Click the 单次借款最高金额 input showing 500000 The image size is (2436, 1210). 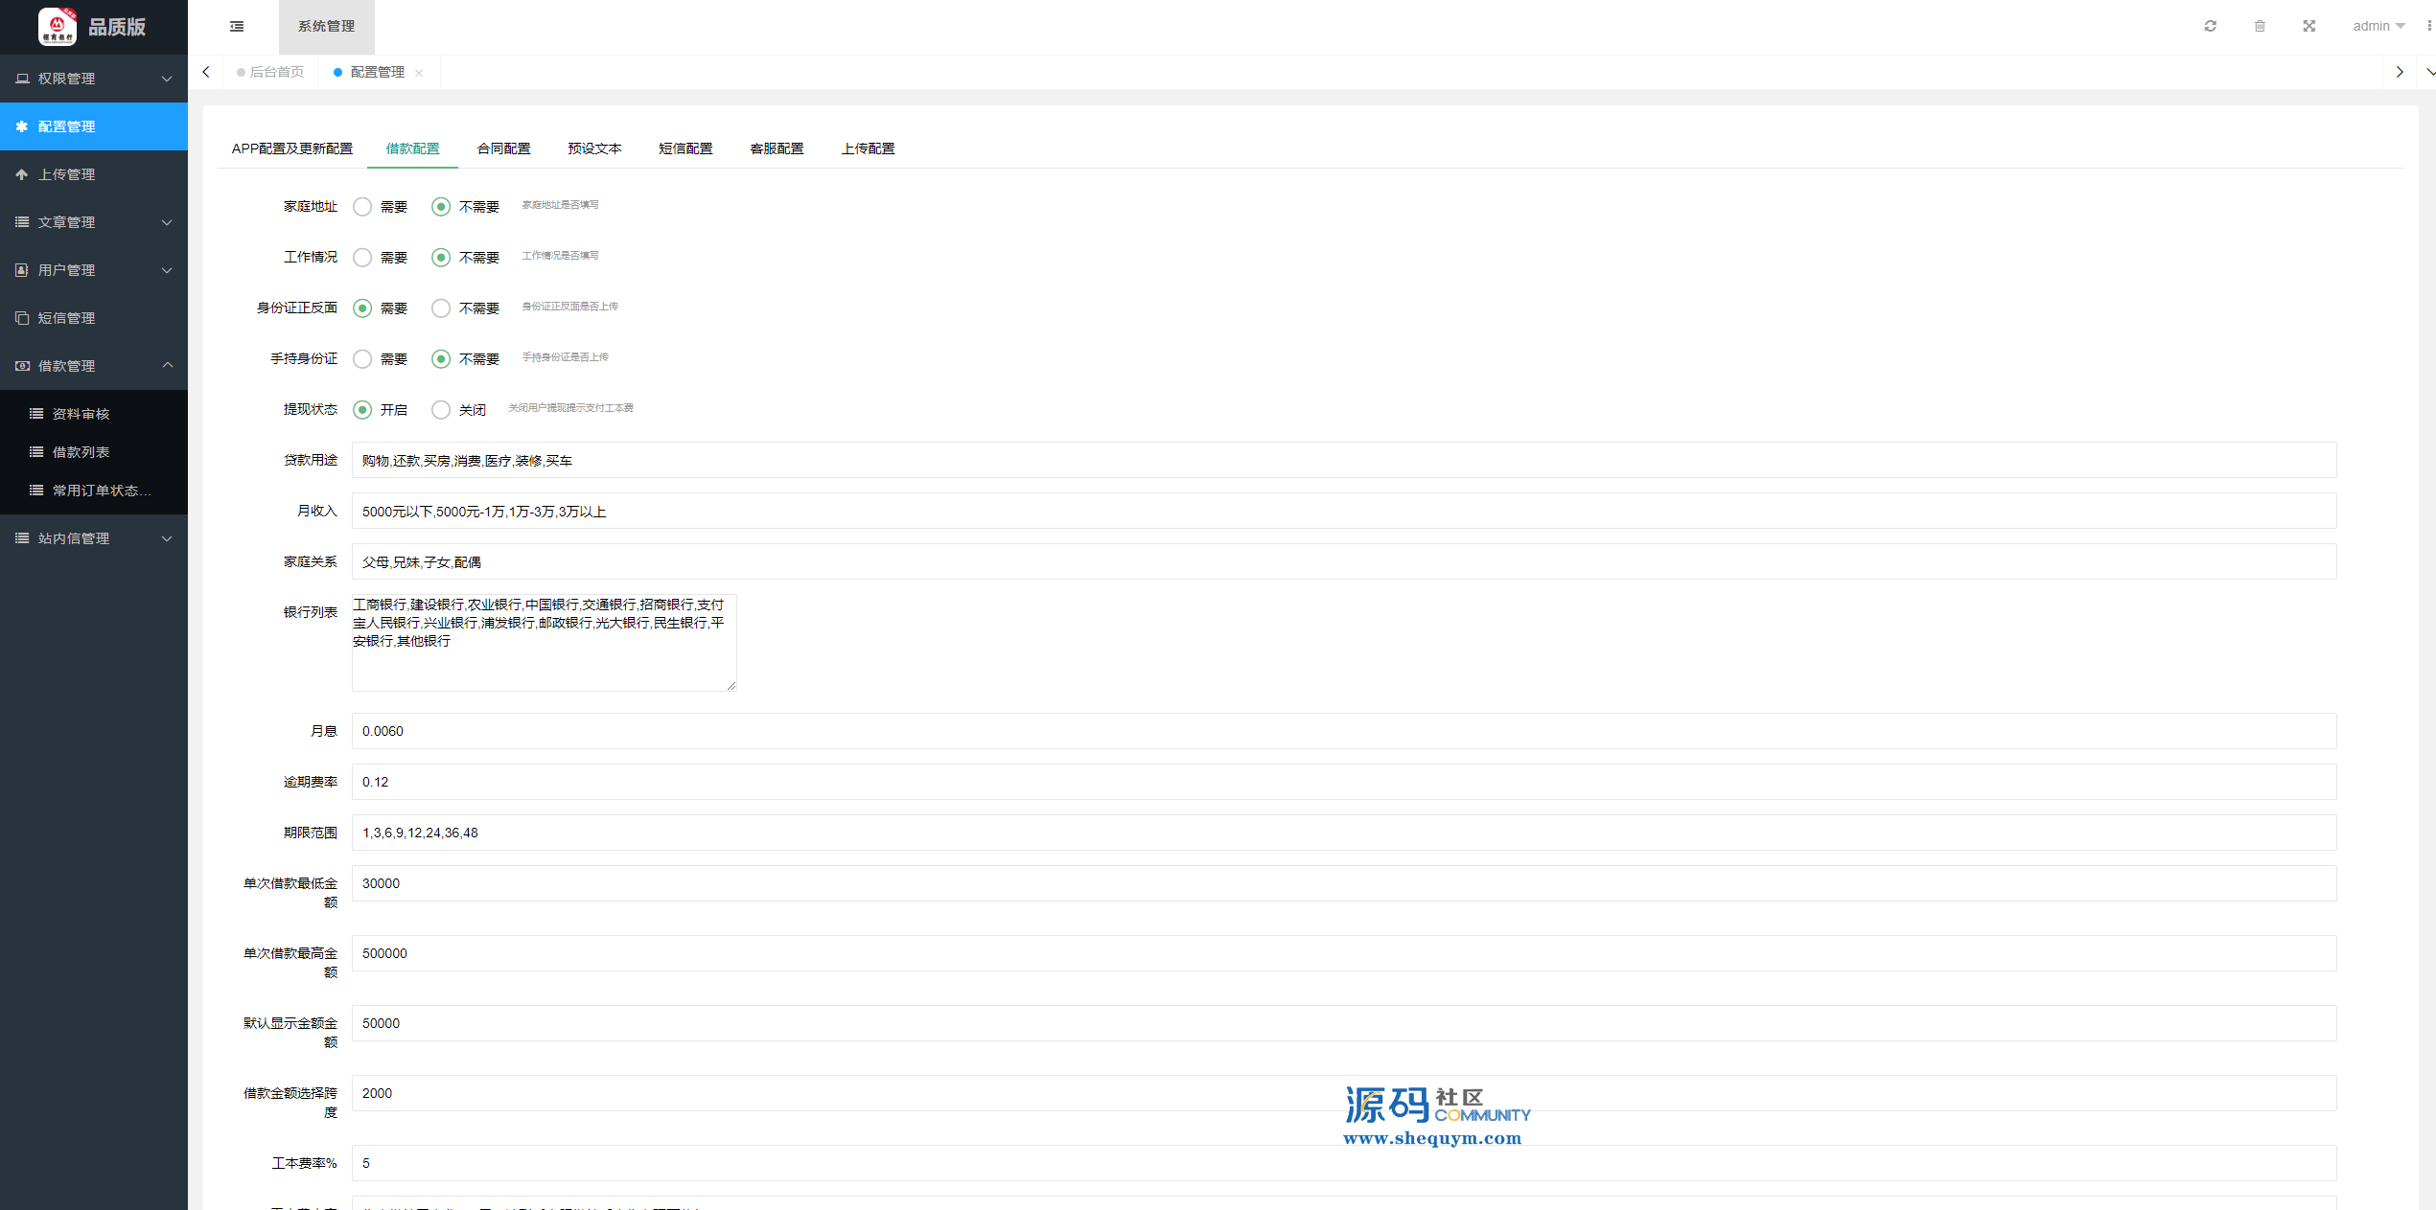point(1344,953)
